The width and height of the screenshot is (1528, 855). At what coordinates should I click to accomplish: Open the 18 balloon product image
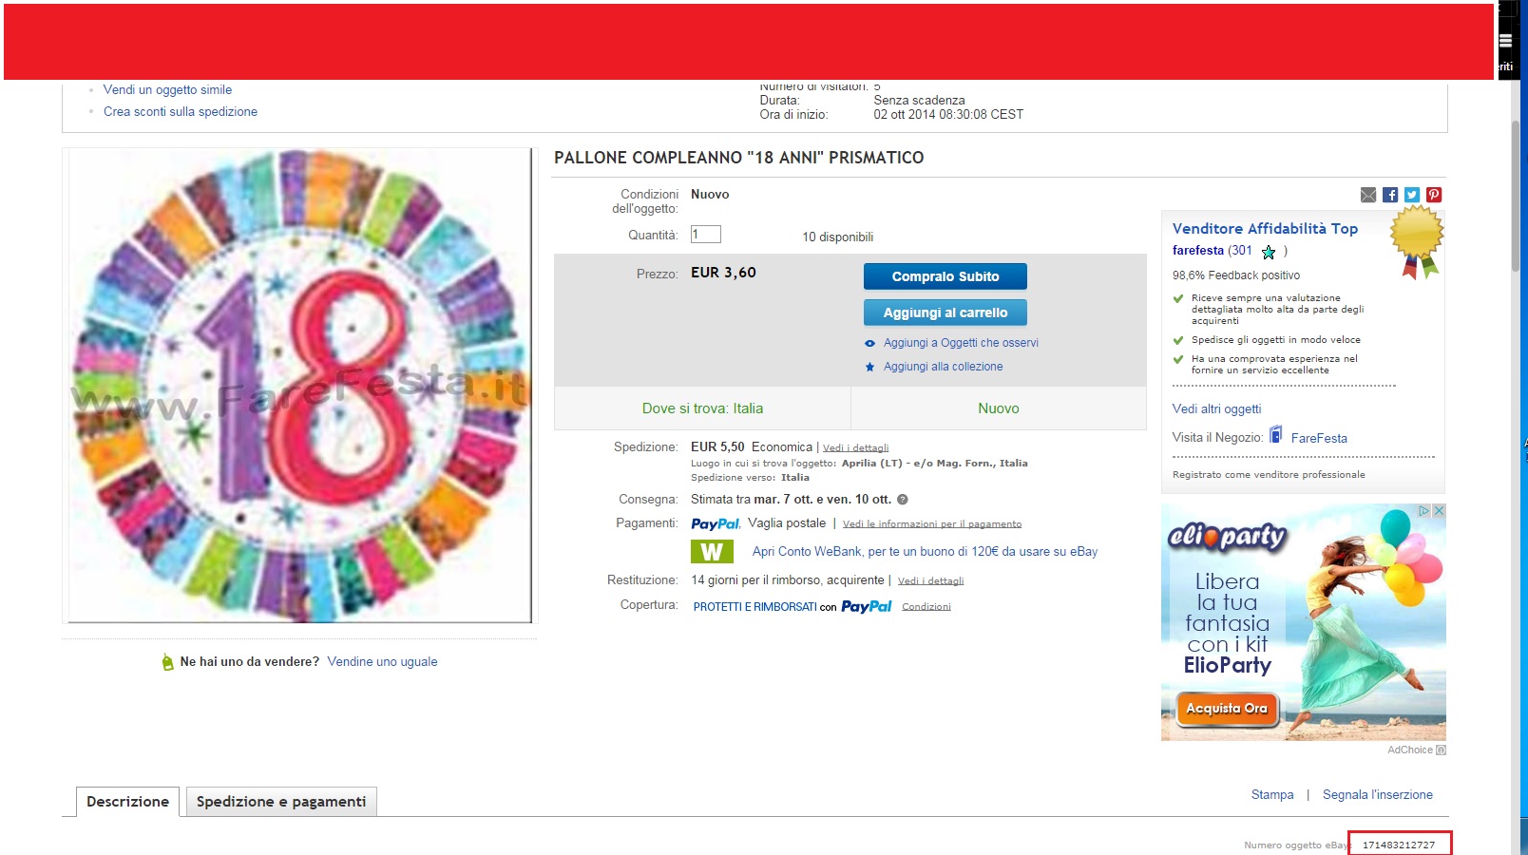(x=300, y=386)
